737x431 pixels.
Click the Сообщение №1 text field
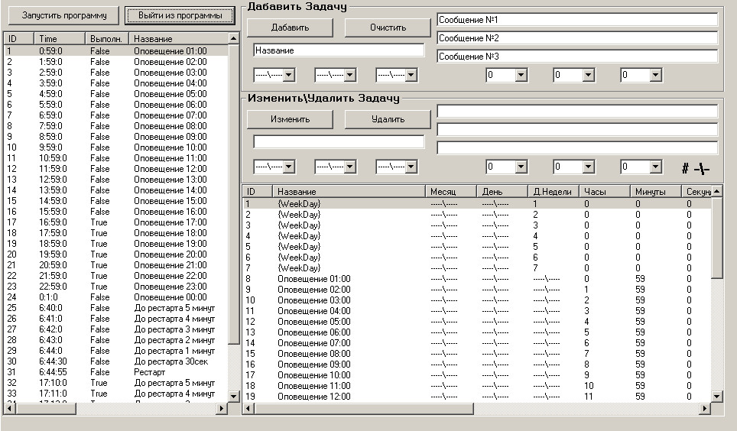tap(577, 19)
